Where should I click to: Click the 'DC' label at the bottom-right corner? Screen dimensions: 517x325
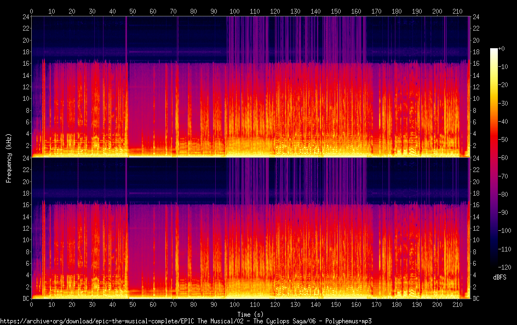pos(476,299)
